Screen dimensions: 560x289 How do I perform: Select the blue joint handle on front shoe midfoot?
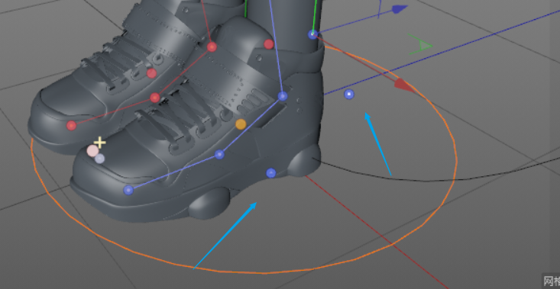click(x=219, y=154)
